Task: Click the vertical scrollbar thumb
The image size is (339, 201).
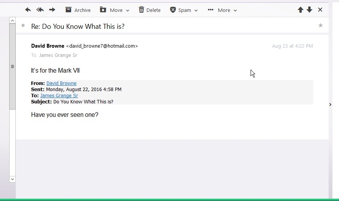Action: click(13, 66)
